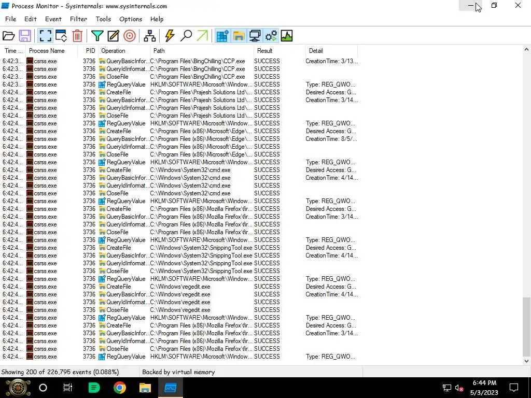
Task: Select QueryBasicInfor row for regedit.exe
Action: click(x=179, y=295)
